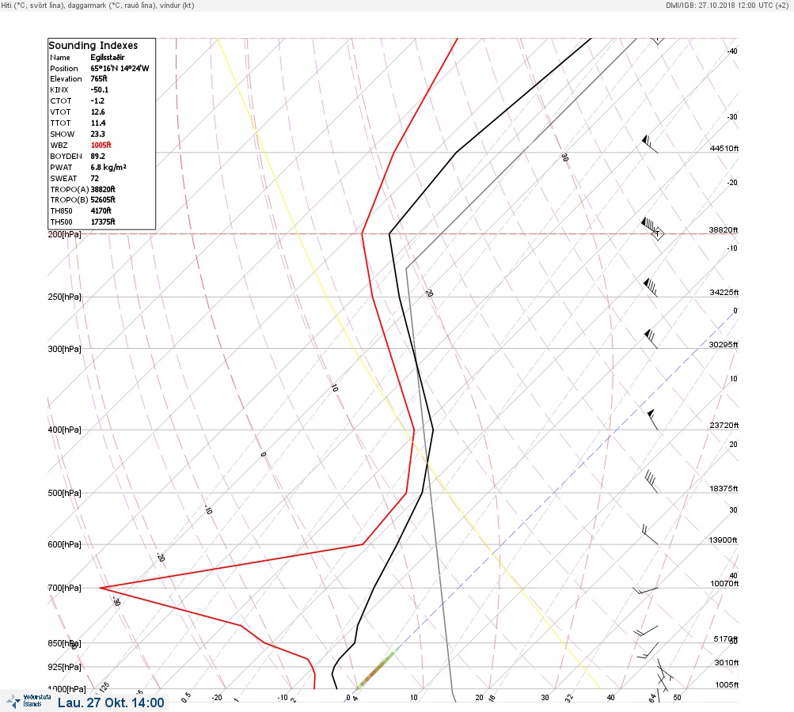The width and height of the screenshot is (794, 712).
Task: Click the '30295ft' height label
Action: point(723,345)
